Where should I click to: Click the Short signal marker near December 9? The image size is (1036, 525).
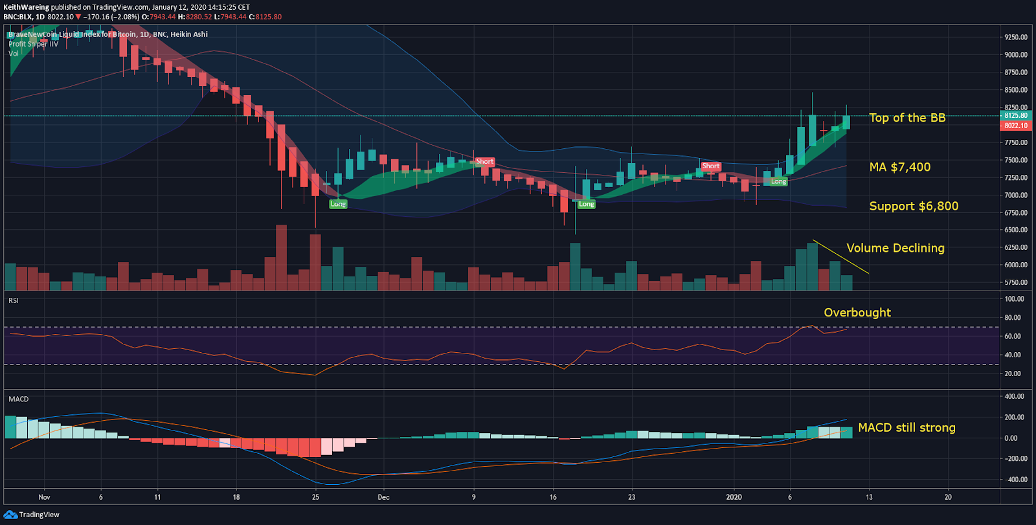(484, 162)
